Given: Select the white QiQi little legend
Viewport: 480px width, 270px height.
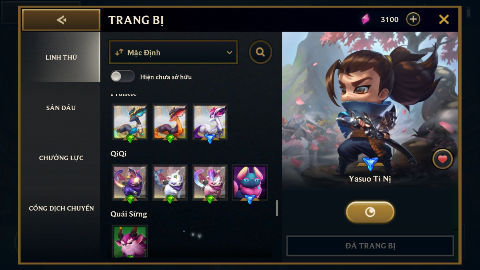Looking at the screenshot, I should [170, 182].
